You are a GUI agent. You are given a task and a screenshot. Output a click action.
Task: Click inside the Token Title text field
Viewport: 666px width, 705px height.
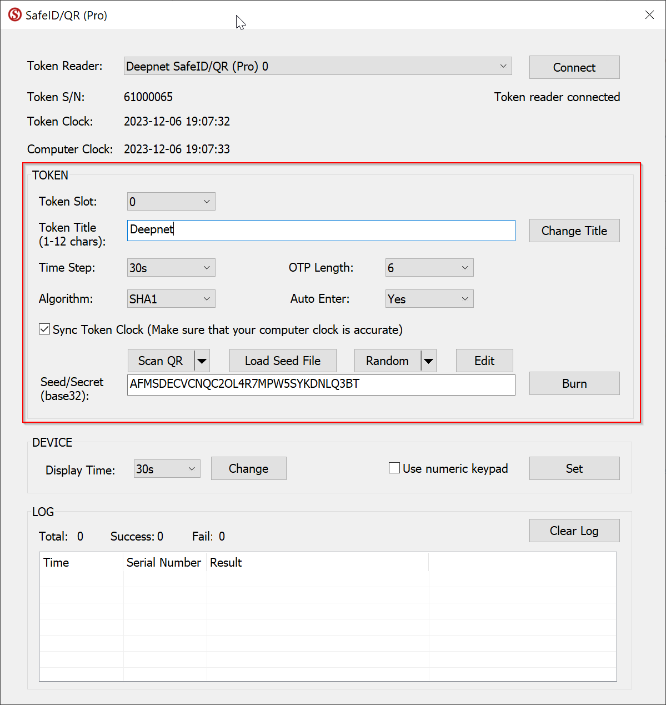[x=321, y=230]
